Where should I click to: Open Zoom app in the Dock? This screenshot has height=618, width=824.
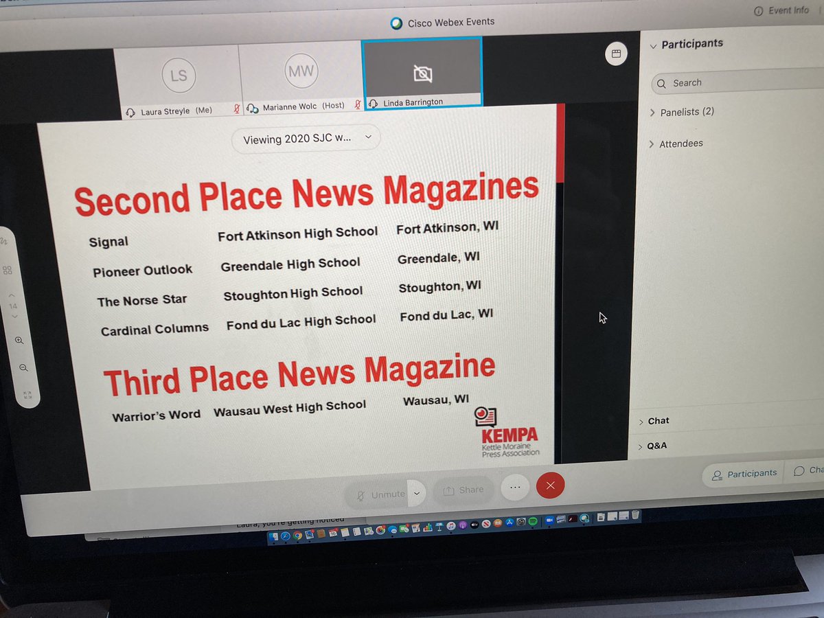549,520
